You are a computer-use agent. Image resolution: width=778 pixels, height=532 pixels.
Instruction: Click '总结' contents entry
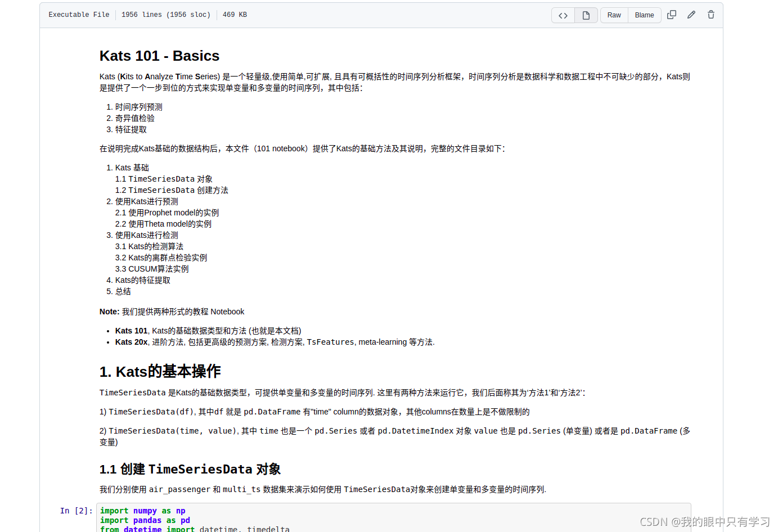point(123,291)
